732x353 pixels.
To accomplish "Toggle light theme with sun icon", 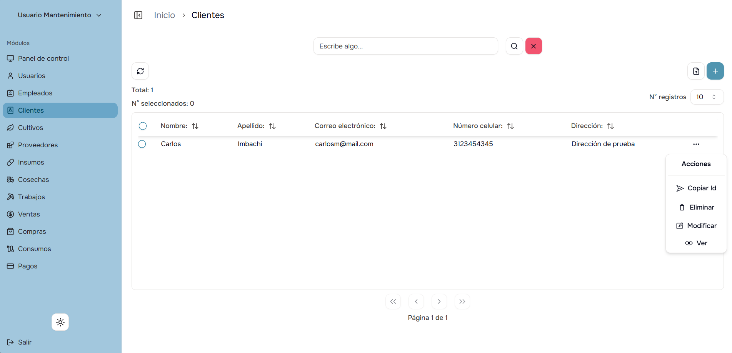I will 60,322.
